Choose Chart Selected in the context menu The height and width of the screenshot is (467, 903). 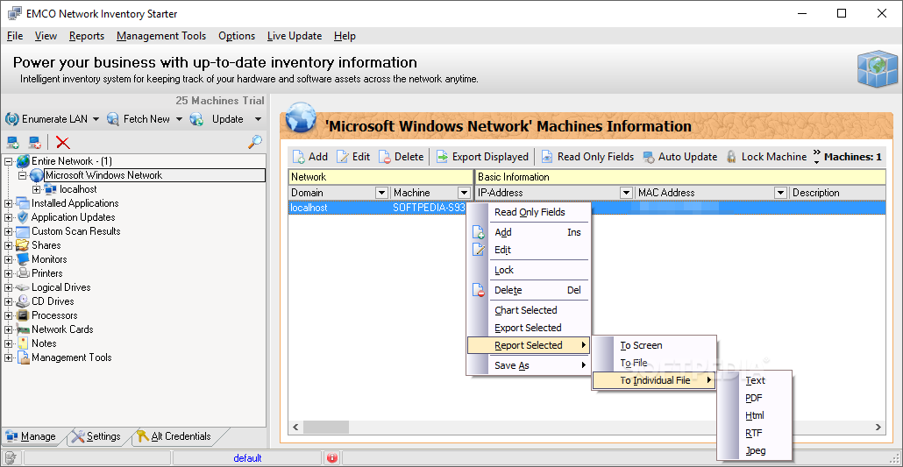pyautogui.click(x=529, y=310)
